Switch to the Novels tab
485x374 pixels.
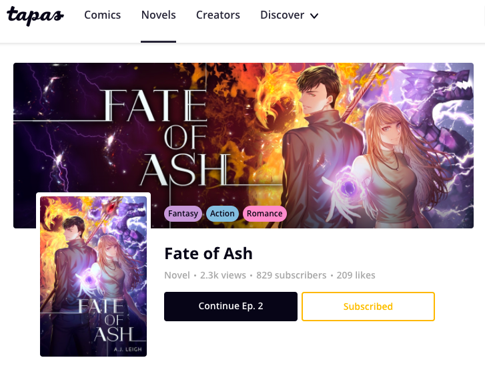point(159,15)
